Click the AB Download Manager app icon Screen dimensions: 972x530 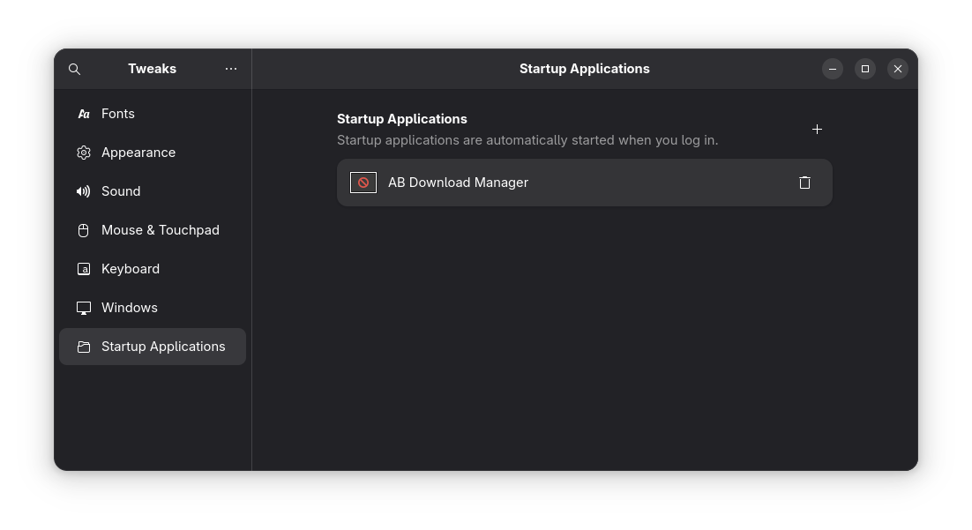point(363,183)
